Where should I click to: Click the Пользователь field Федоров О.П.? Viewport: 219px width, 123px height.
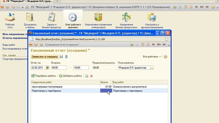(134, 68)
